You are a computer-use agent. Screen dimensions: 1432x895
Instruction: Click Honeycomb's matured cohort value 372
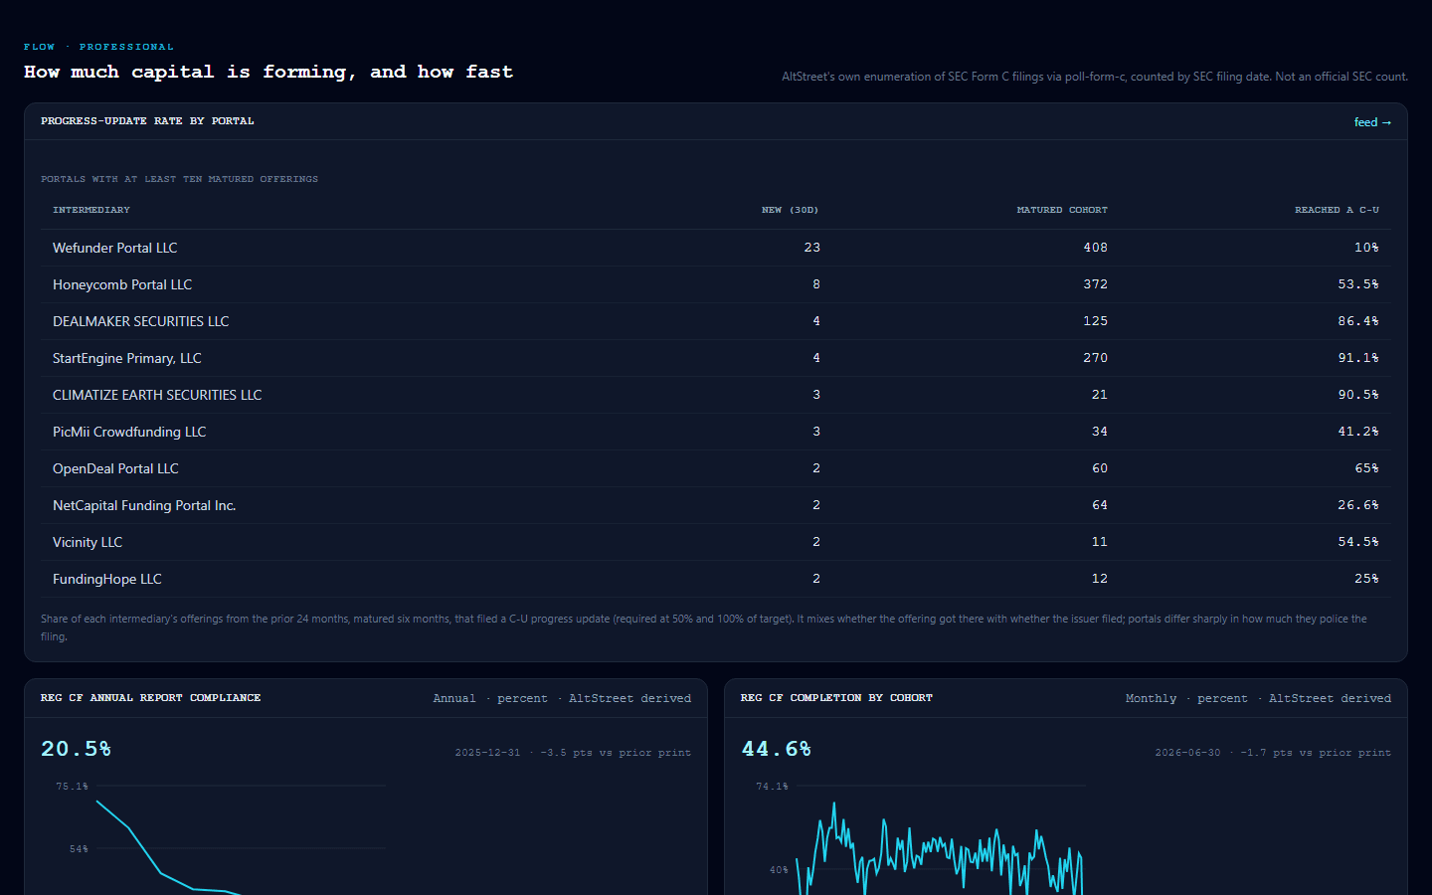click(x=1095, y=284)
